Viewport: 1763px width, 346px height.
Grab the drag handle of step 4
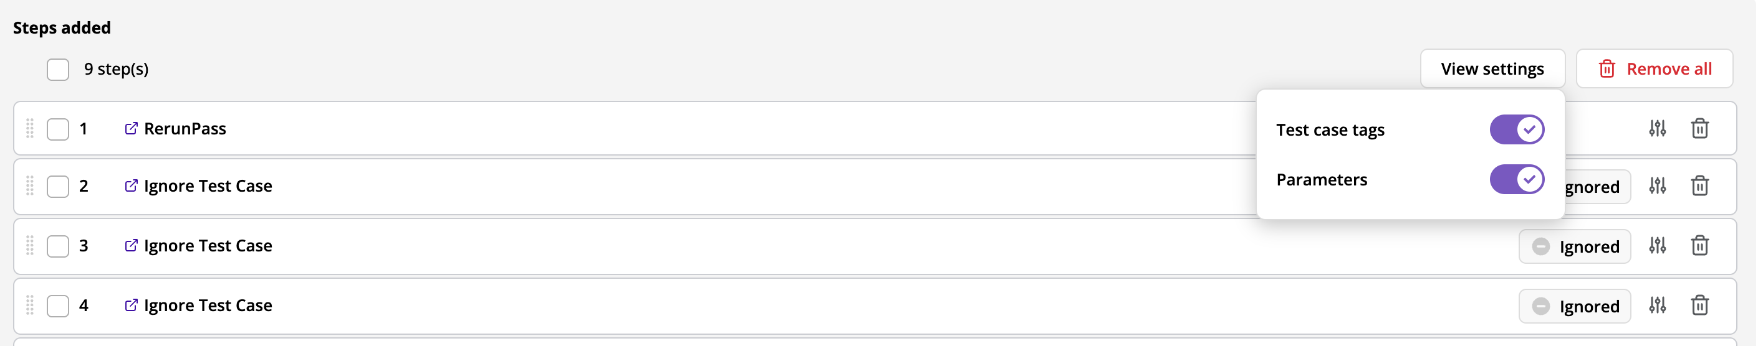tap(30, 305)
